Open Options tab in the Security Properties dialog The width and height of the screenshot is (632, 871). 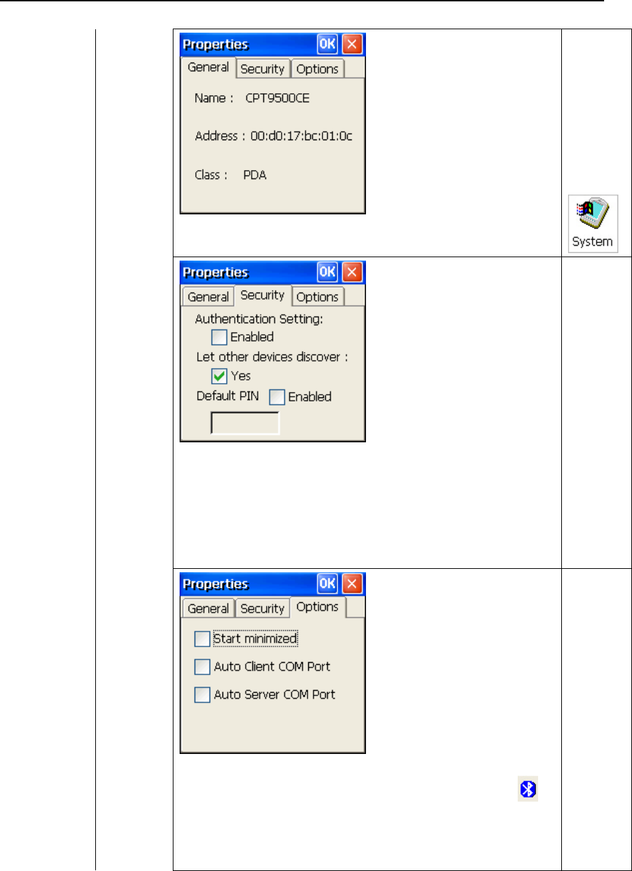click(317, 297)
